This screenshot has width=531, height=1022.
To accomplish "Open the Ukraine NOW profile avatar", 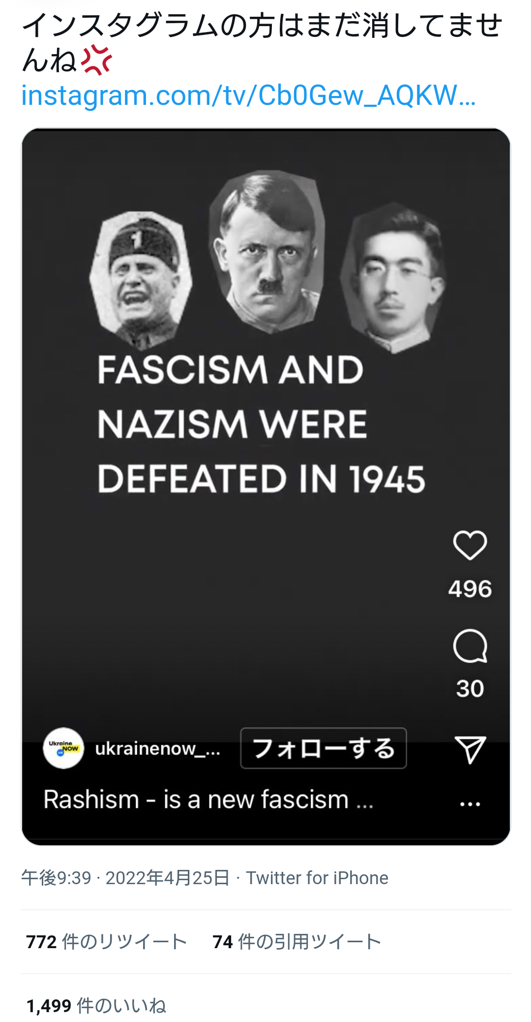I will 63,748.
